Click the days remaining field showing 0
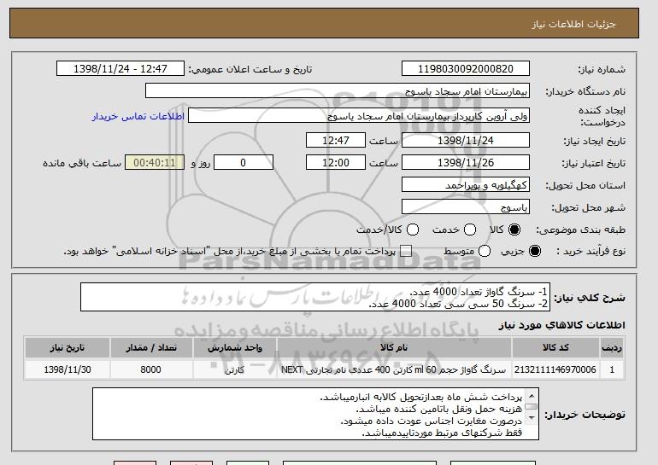658x465 pixels. pyautogui.click(x=244, y=163)
